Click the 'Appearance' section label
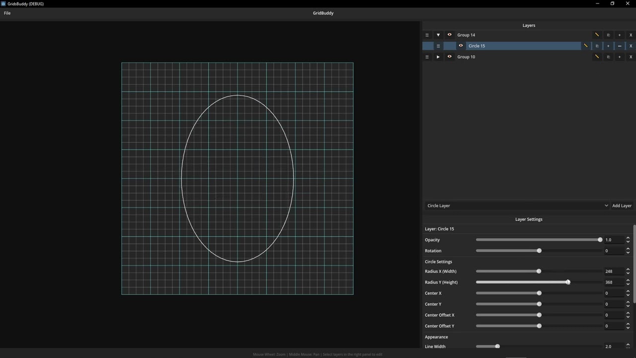Viewport: 636px width, 358px height. [x=436, y=337]
